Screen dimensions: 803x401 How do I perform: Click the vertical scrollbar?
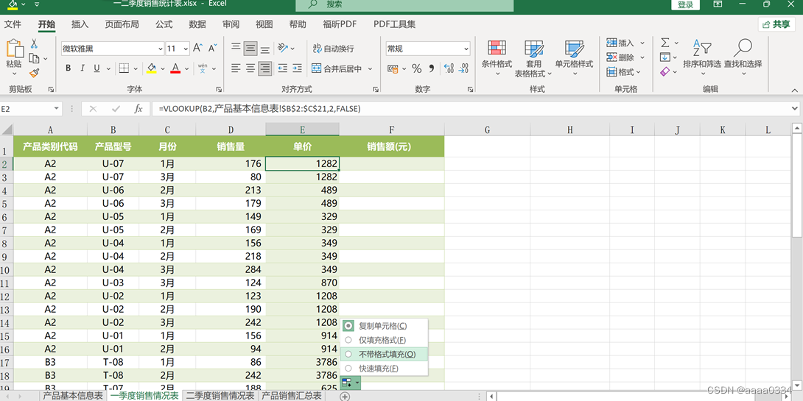tap(798, 187)
